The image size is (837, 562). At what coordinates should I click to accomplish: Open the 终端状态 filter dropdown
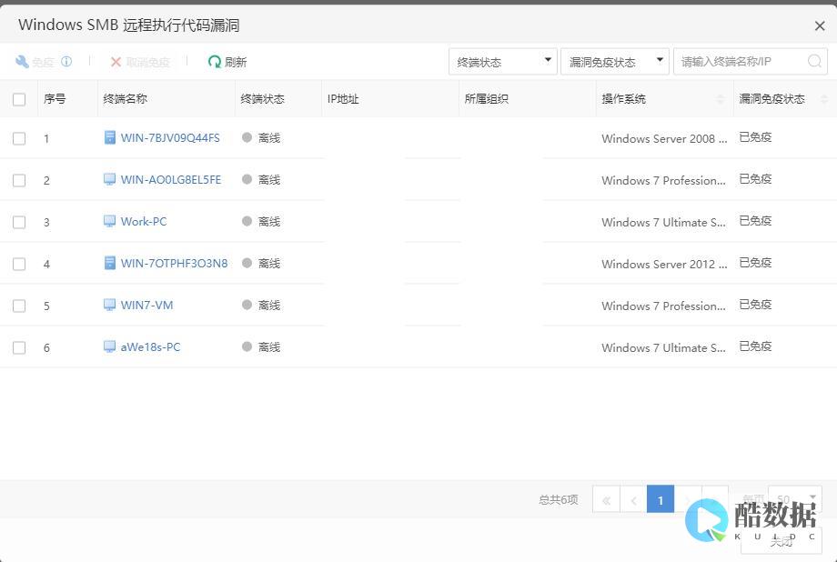click(x=503, y=61)
